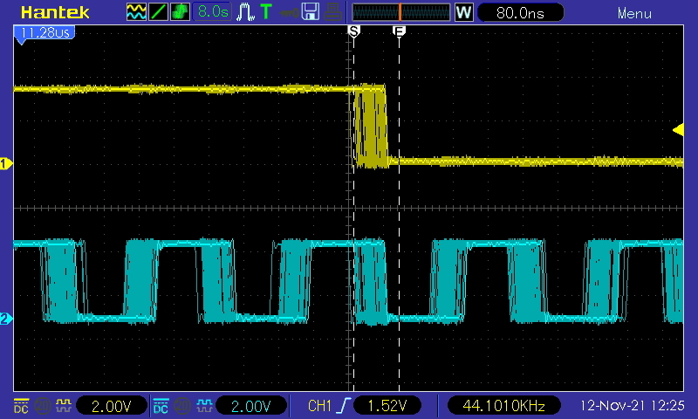Select the CH2 2.00V scale readout
The height and width of the screenshot is (419, 698).
(251, 406)
